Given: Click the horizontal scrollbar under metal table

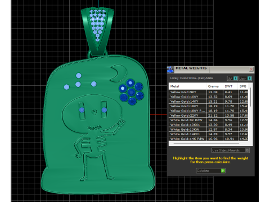Looking at the screenshot, I should (x=206, y=144).
